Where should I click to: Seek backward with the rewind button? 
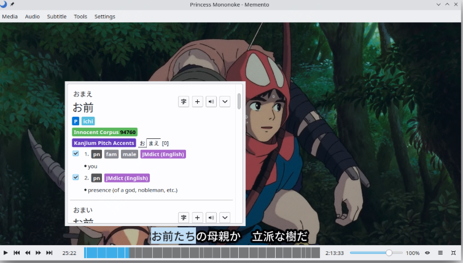[28, 253]
